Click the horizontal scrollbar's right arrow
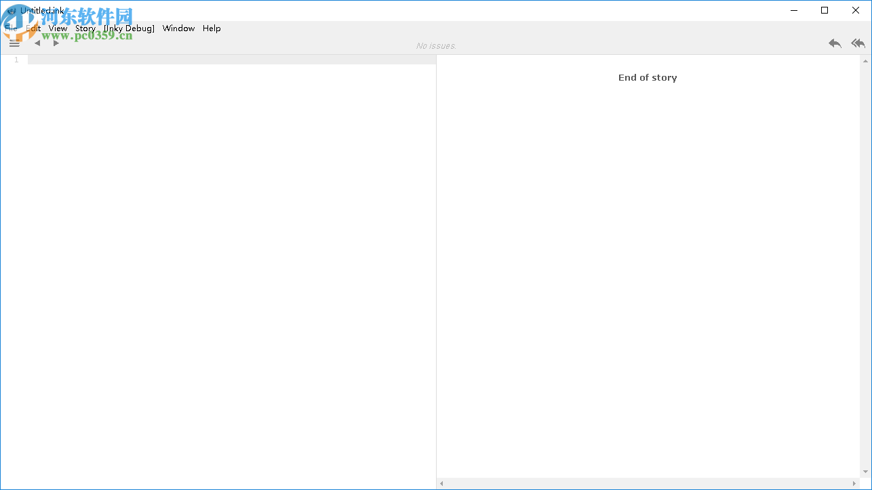Screen dimensions: 872x490 pyautogui.click(x=854, y=483)
